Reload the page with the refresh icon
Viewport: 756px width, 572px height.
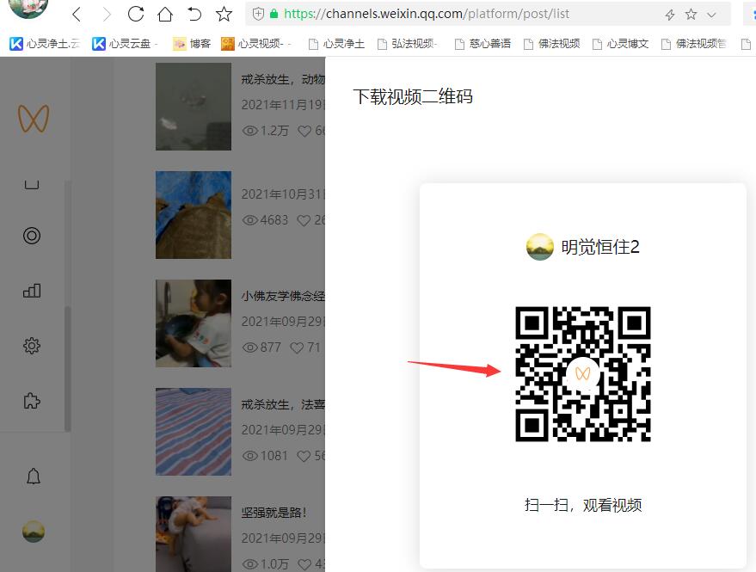coord(136,14)
